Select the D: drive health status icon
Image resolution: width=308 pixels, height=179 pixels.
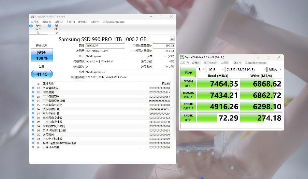tap(50, 26)
